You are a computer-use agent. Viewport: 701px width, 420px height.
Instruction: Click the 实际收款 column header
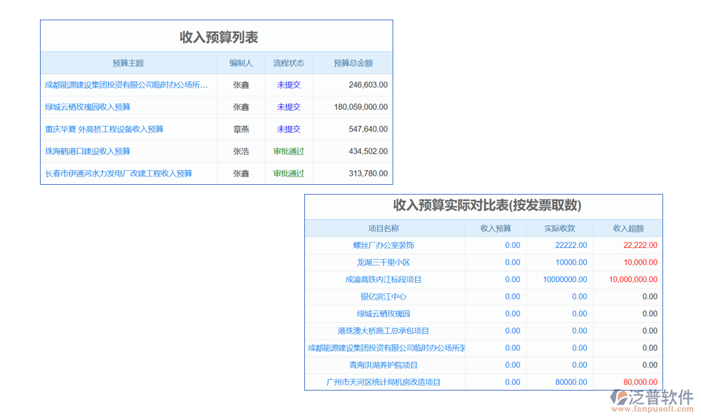559,228
